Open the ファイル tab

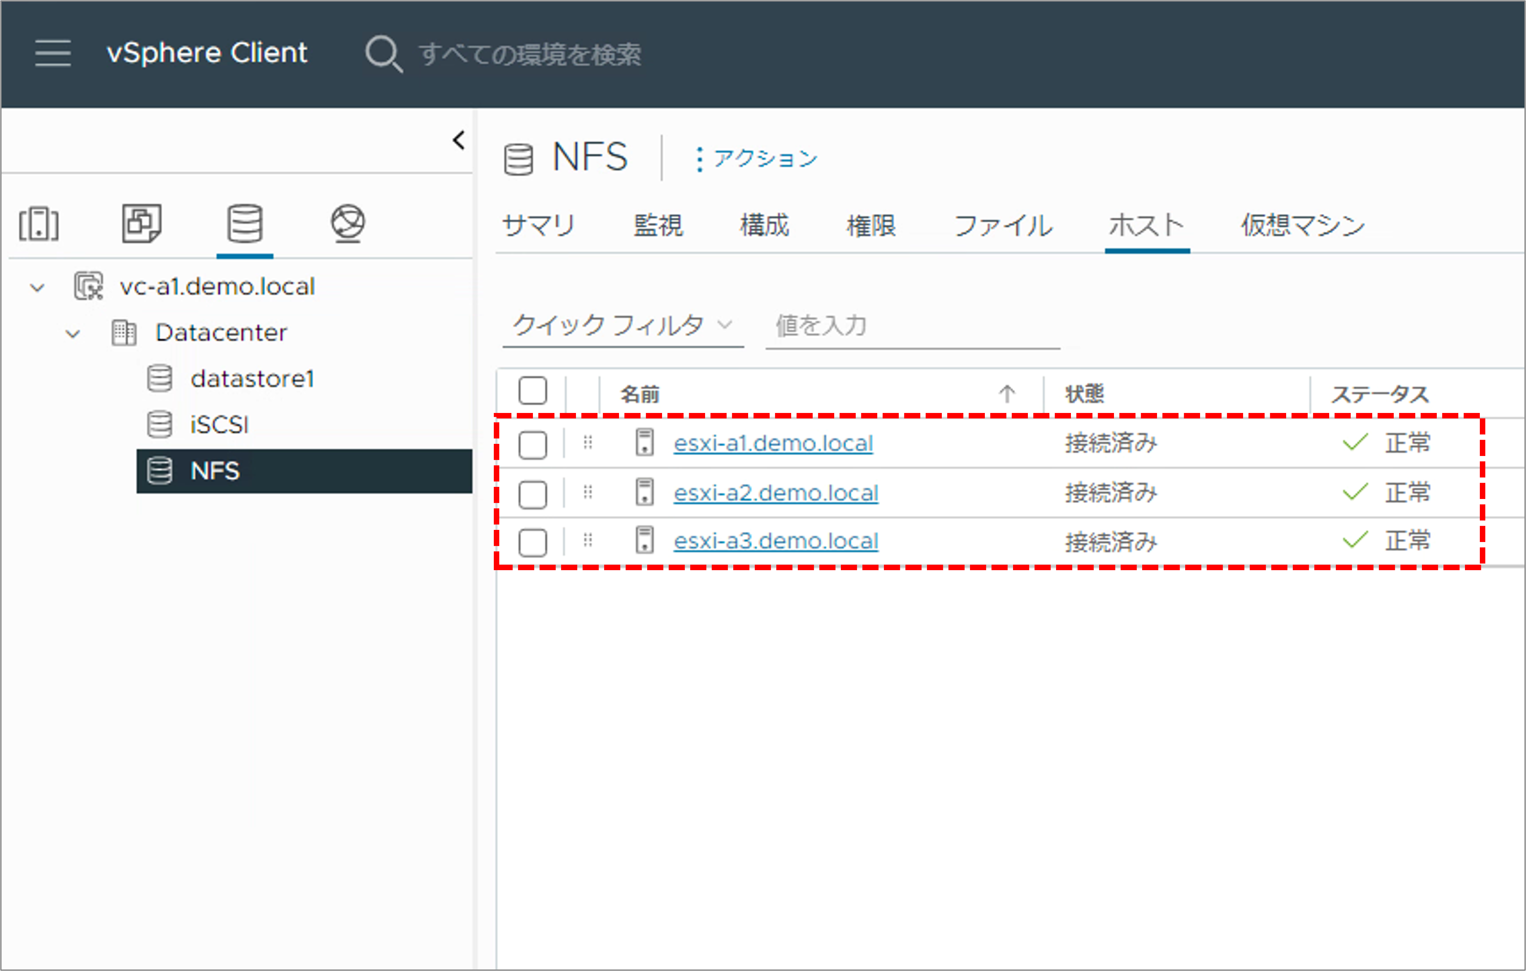tap(1003, 226)
